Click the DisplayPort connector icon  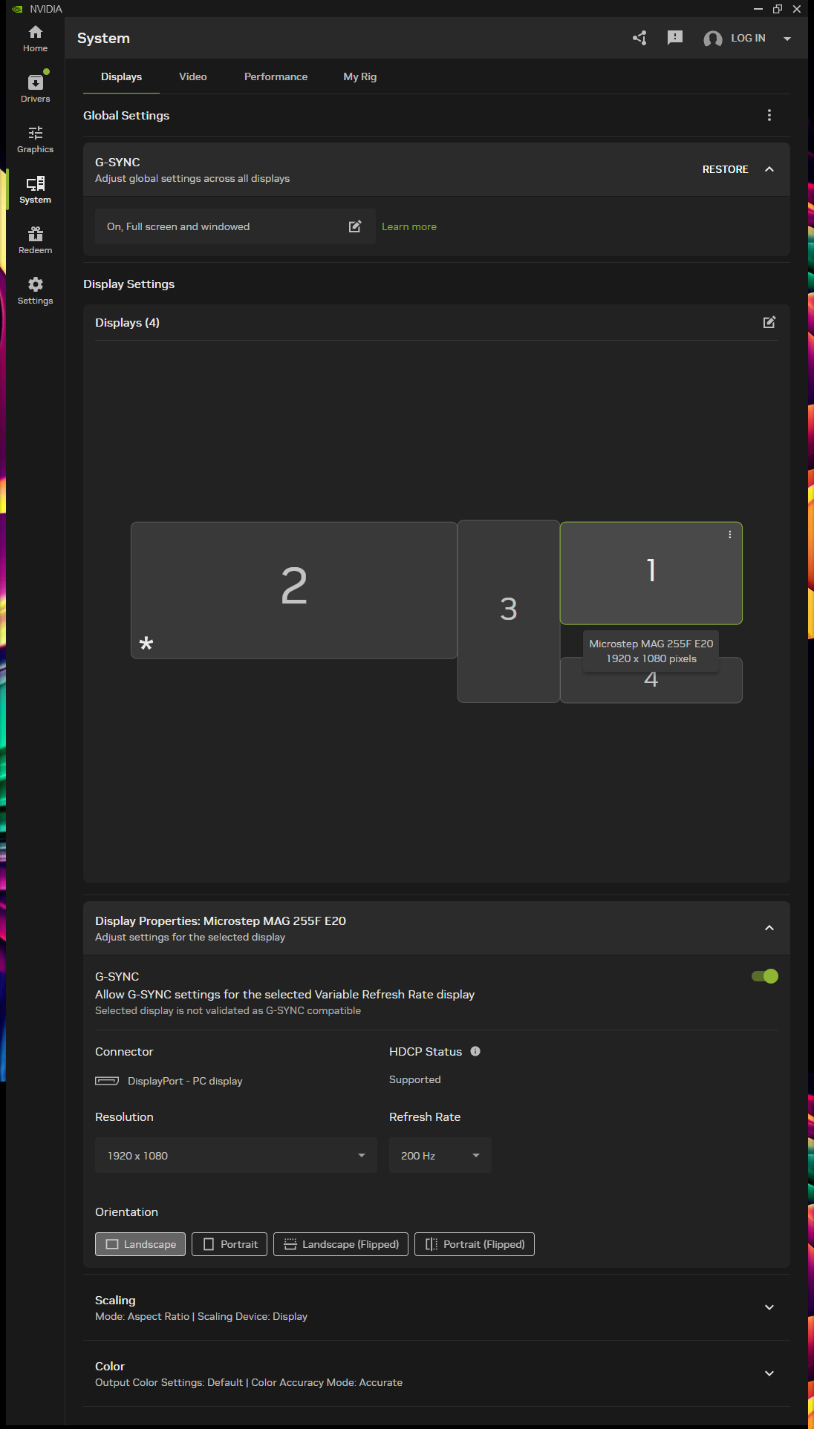(x=107, y=1081)
